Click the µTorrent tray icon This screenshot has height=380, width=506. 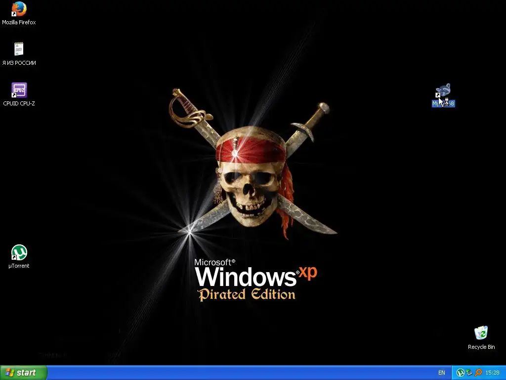click(461, 373)
